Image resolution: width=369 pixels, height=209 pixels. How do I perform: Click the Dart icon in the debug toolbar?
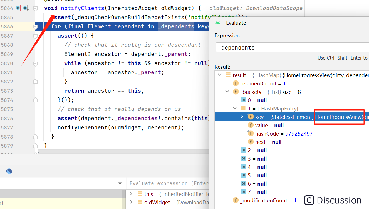pos(9,171)
